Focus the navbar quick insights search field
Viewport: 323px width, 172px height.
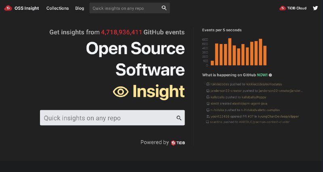coord(124,8)
